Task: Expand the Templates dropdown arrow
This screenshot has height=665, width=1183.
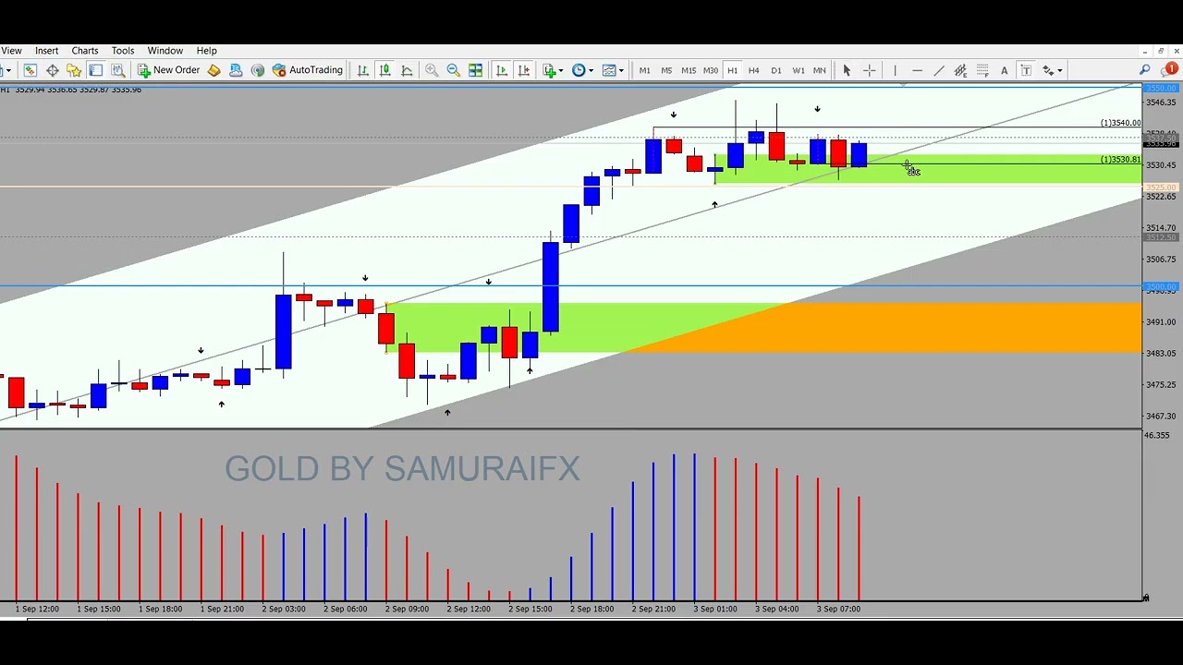Action: point(621,70)
